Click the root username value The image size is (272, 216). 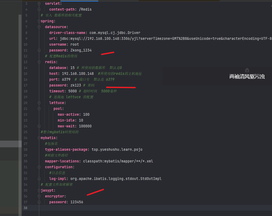pos(75,45)
